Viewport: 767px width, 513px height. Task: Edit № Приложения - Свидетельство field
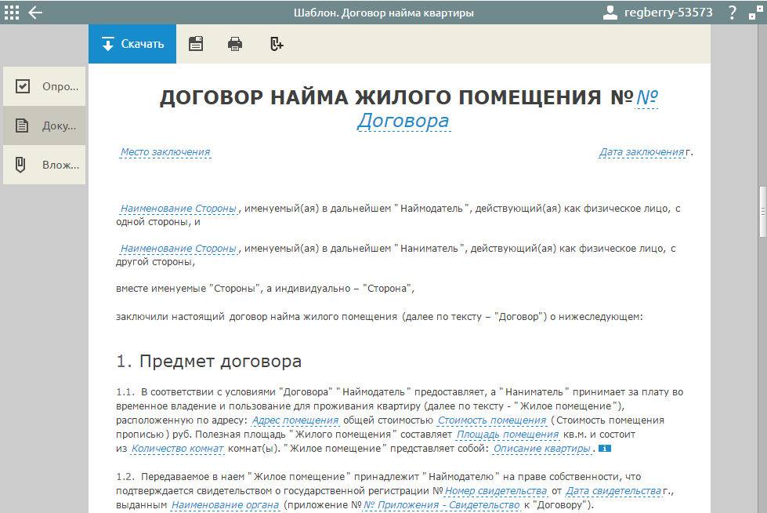pyautogui.click(x=441, y=505)
